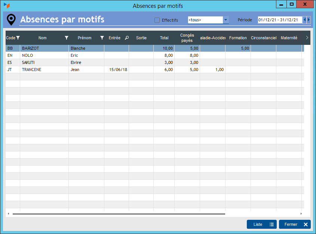Image resolution: width=316 pixels, height=234 pixels.
Task: Click the Liste button
Action: coord(261,224)
